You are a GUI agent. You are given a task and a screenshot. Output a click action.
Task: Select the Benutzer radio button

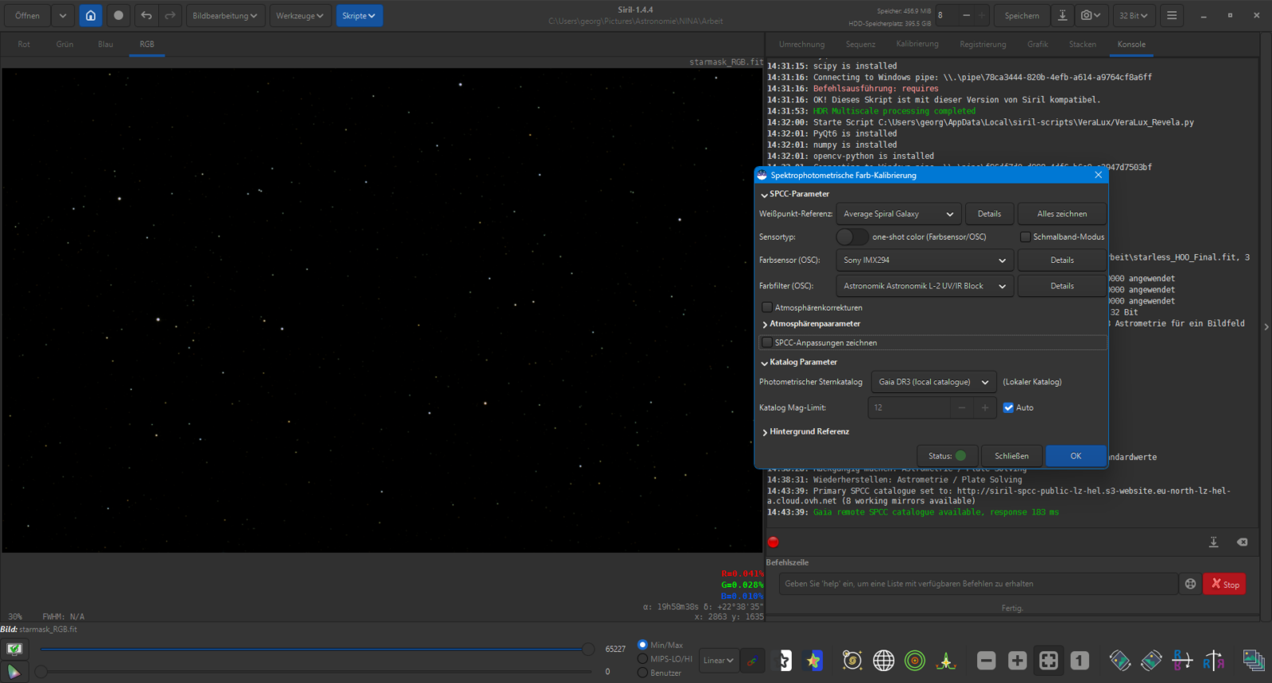click(x=642, y=673)
